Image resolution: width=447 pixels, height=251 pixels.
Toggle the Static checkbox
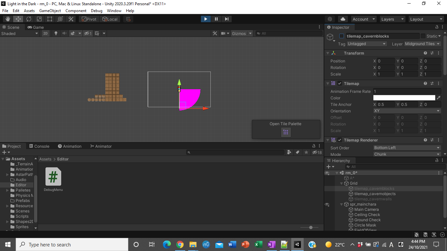(x=423, y=36)
